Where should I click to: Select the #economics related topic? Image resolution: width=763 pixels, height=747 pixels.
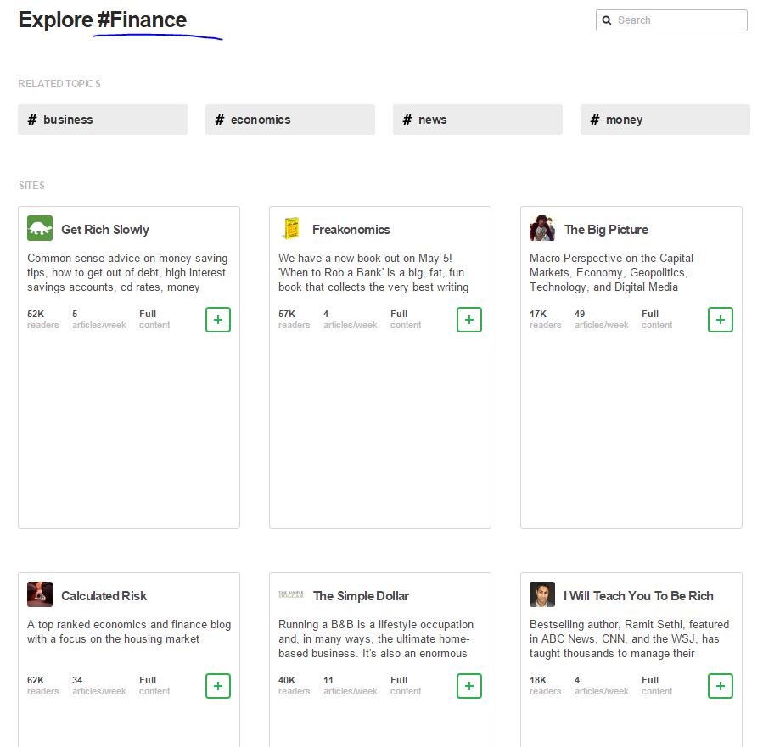coord(290,120)
